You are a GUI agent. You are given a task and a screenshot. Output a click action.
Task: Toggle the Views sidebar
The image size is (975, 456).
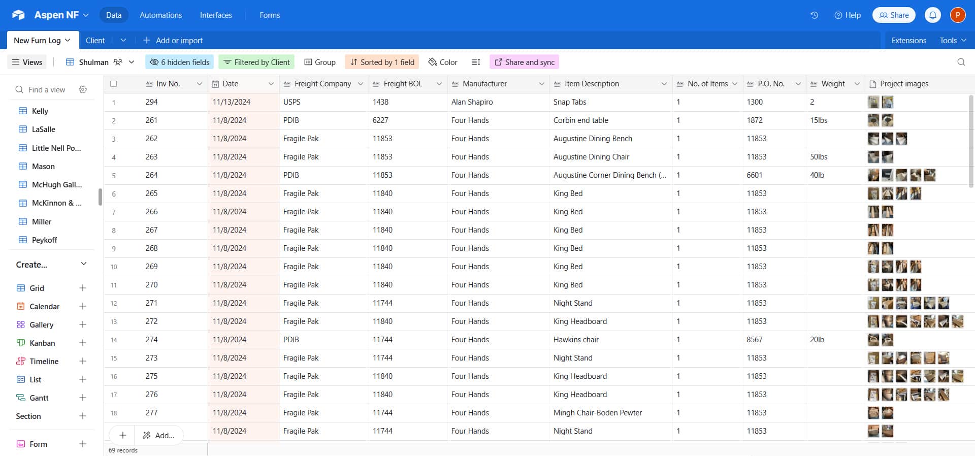tap(27, 62)
